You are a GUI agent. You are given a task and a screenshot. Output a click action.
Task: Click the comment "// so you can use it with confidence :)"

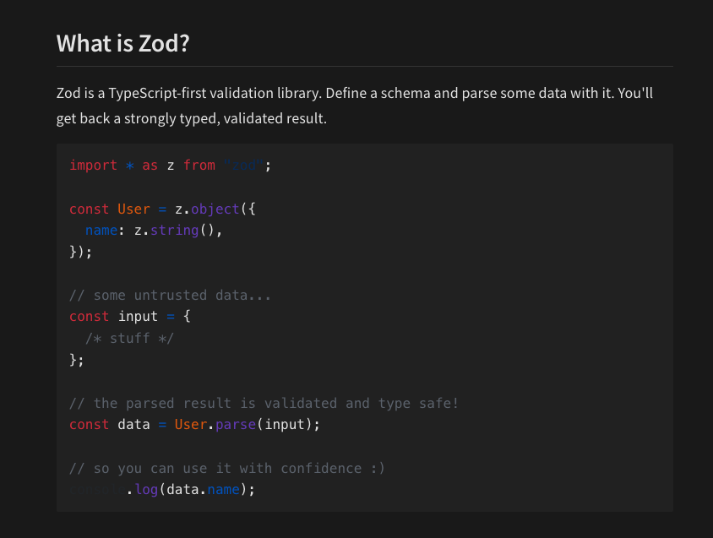(227, 469)
